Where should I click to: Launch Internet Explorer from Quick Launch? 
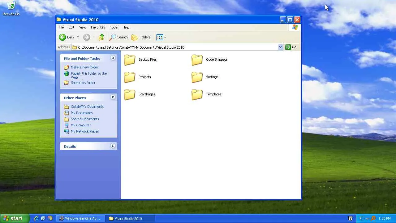tap(36, 218)
